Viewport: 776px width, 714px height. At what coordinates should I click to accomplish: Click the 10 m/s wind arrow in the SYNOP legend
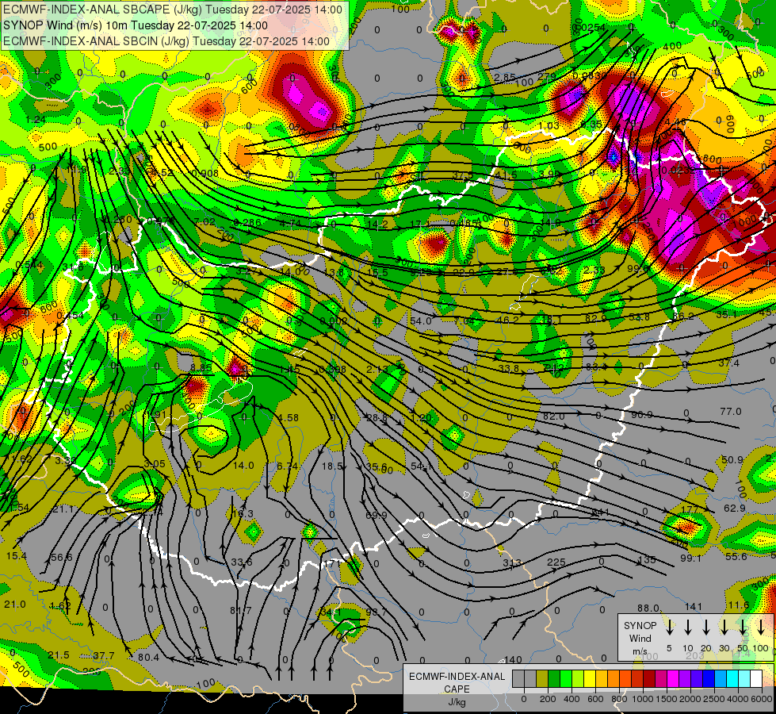(688, 628)
